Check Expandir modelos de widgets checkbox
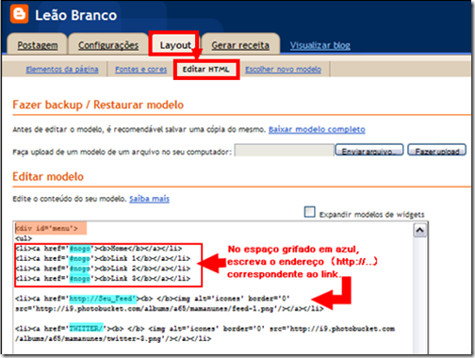 pos(310,212)
